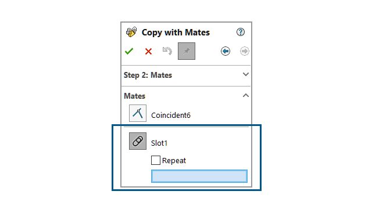The image size is (372, 209).
Task: Click the Slot1 mate label
Action: pos(159,143)
